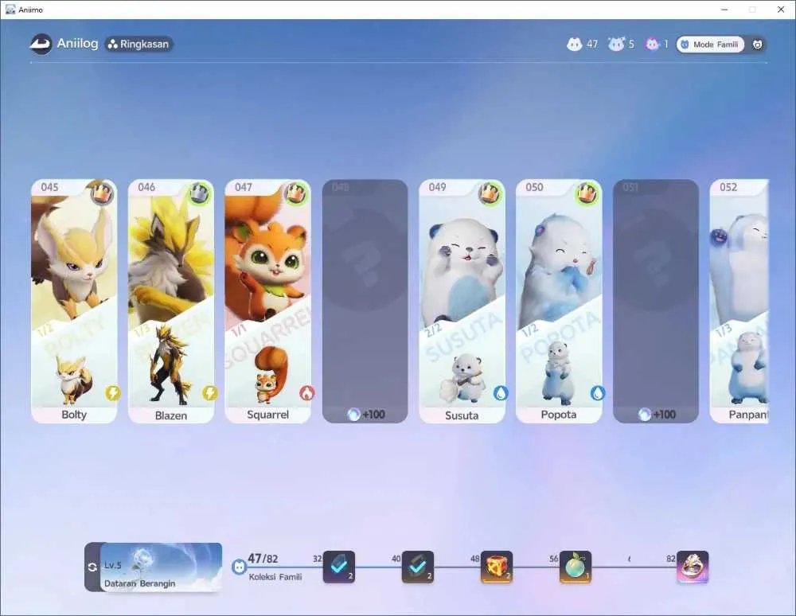
Task: Click the +100 reward on card 048
Action: 366,415
